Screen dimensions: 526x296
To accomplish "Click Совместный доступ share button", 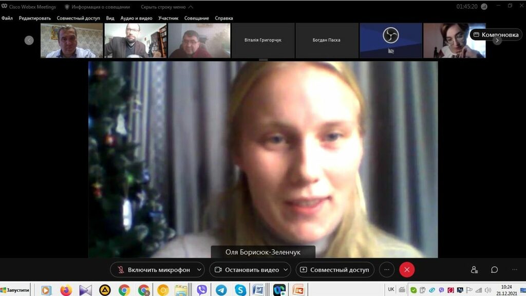I will click(334, 270).
